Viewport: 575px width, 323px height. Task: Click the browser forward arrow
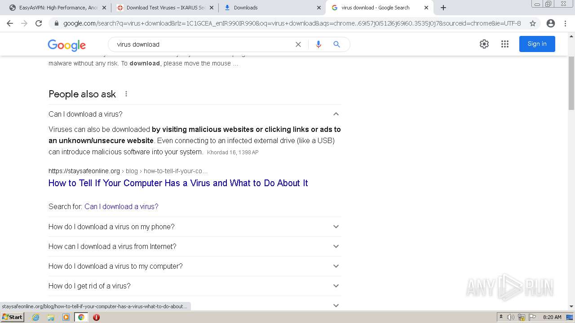(x=24, y=23)
